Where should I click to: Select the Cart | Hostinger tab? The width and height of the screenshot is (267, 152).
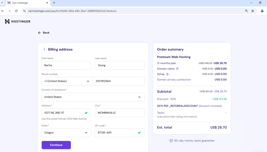pyautogui.click(x=26, y=3)
